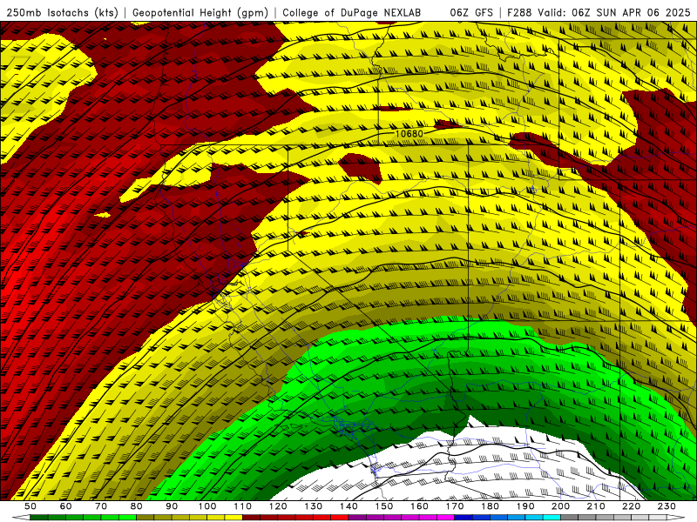Click the 190 knot color bar label
The height and width of the screenshot is (522, 697).
coord(525,506)
